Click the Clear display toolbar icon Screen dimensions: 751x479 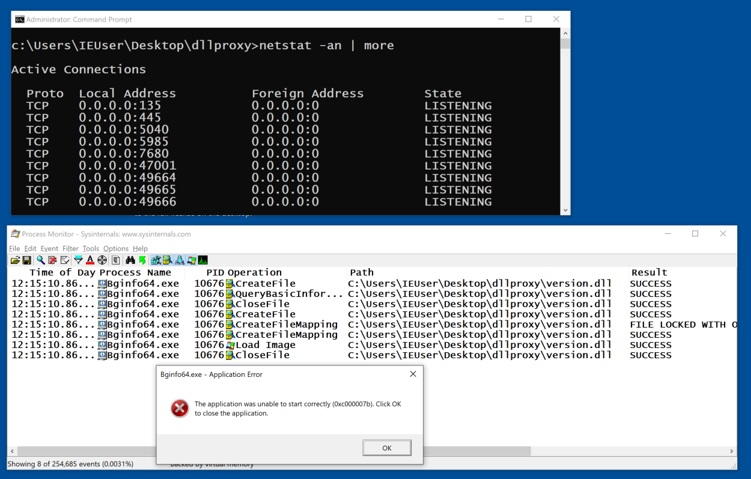click(65, 260)
